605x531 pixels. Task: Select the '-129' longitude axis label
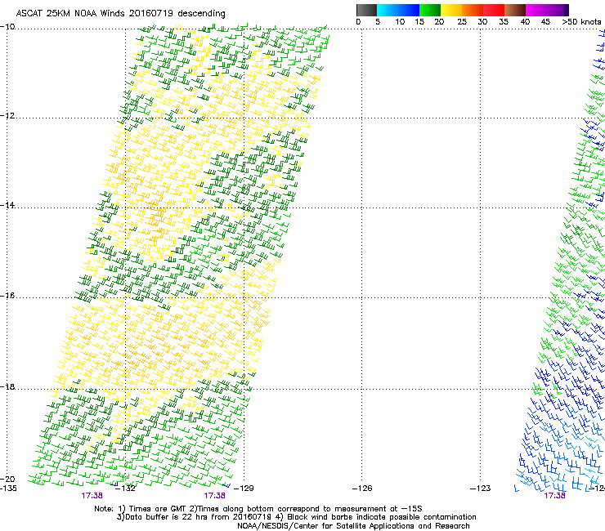click(244, 489)
